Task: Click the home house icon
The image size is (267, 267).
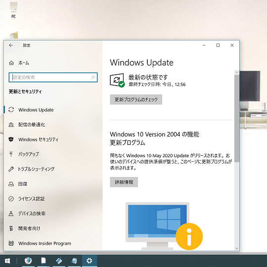Action: [x=11, y=63]
